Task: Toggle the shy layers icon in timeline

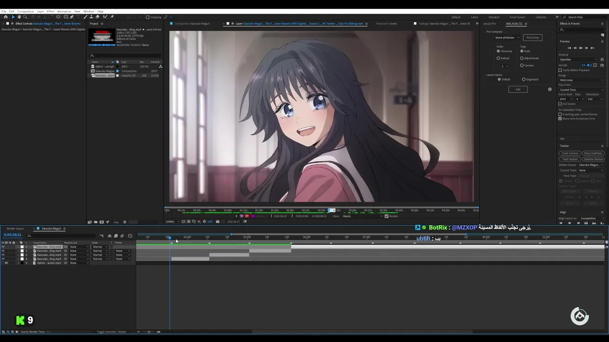Action: click(109, 236)
